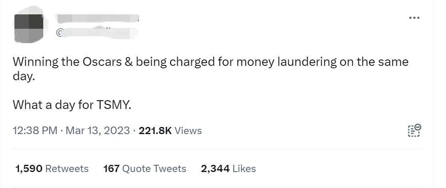Viewport: 446px width, 188px height.
Task: Click the hidden replies icon
Action: pyautogui.click(x=414, y=131)
